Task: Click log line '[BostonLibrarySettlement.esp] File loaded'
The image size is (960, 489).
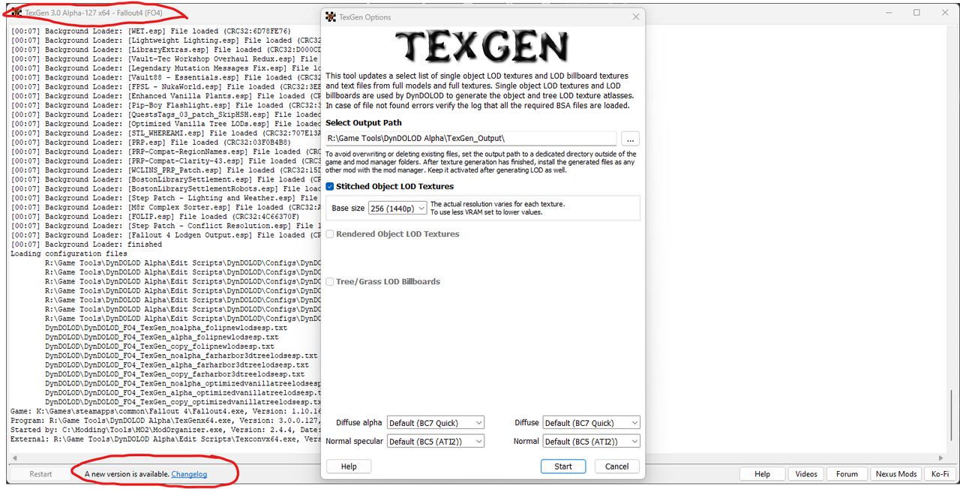Action: 166,180
